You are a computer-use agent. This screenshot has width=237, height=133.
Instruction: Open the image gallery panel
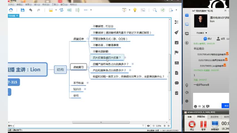pos(177,43)
